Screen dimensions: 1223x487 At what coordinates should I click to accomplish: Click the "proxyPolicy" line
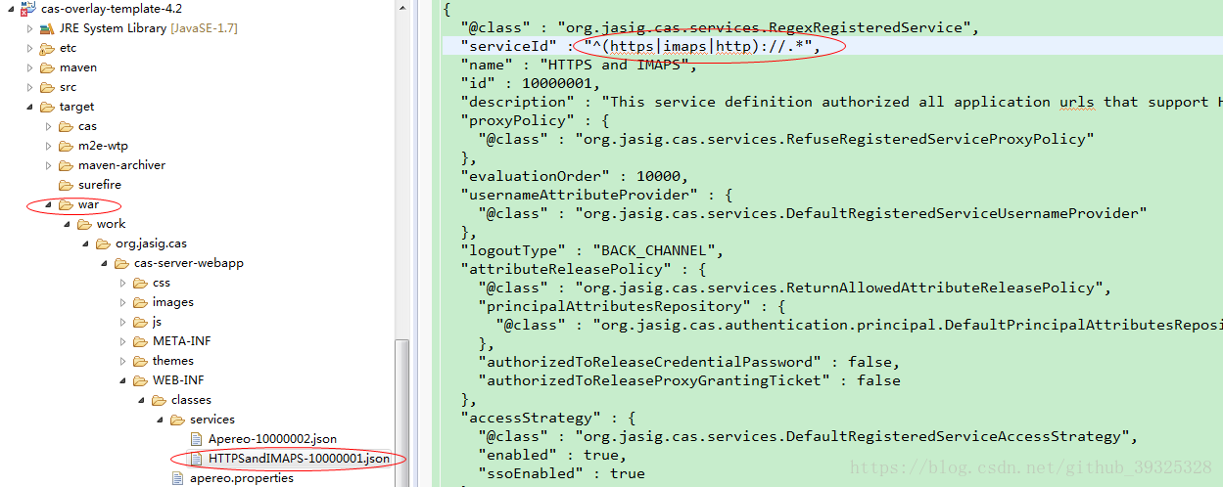pos(536,120)
